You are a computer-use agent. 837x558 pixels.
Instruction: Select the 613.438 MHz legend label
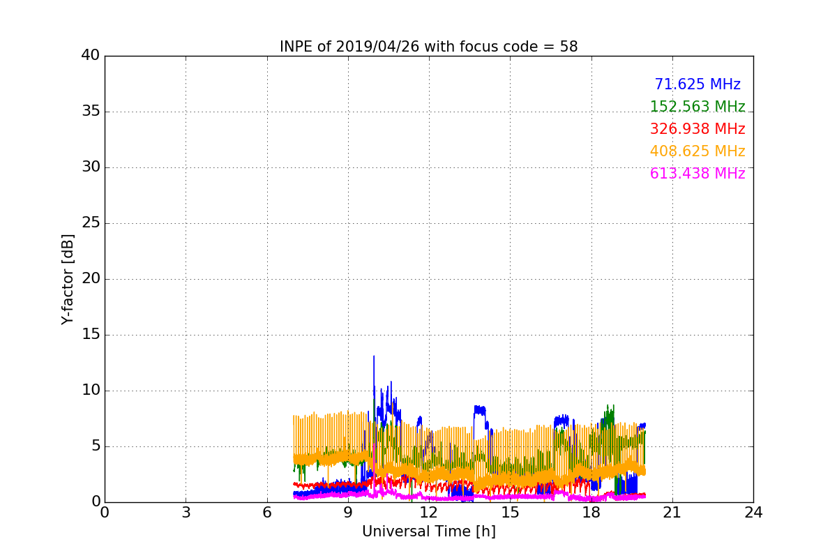point(697,174)
